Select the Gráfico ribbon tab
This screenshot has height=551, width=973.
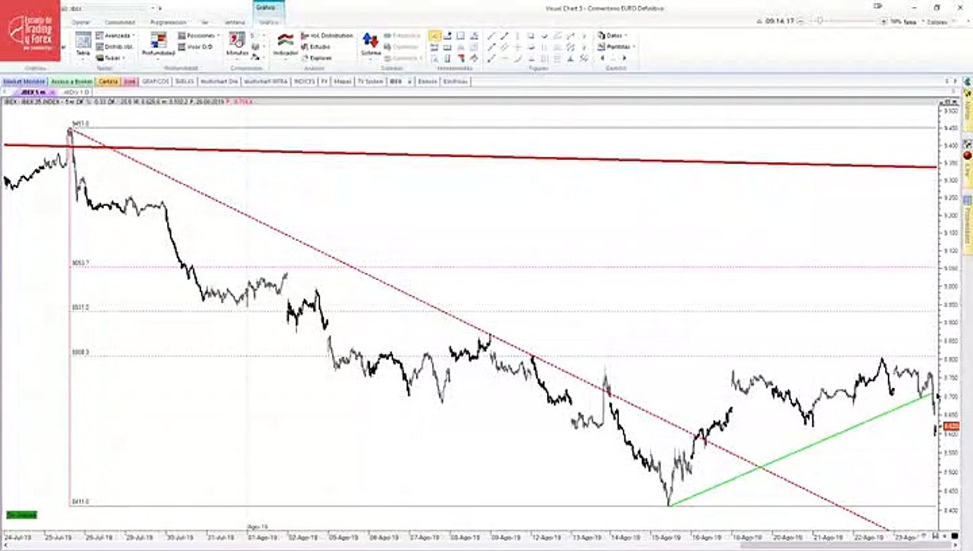(x=266, y=8)
